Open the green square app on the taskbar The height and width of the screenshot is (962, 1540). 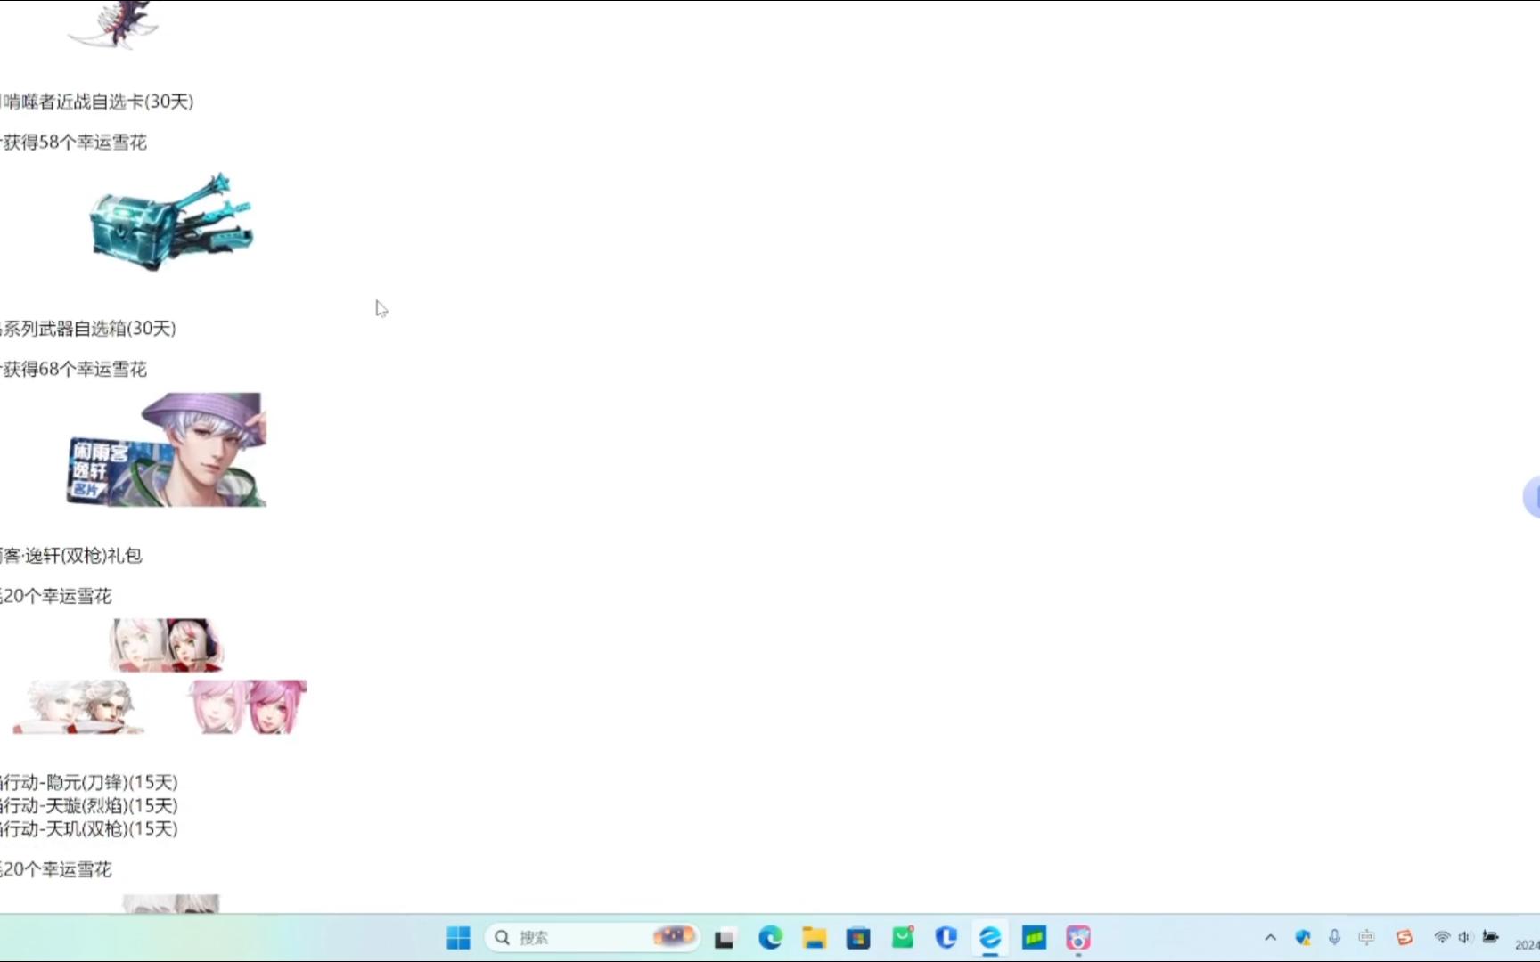(x=1034, y=937)
